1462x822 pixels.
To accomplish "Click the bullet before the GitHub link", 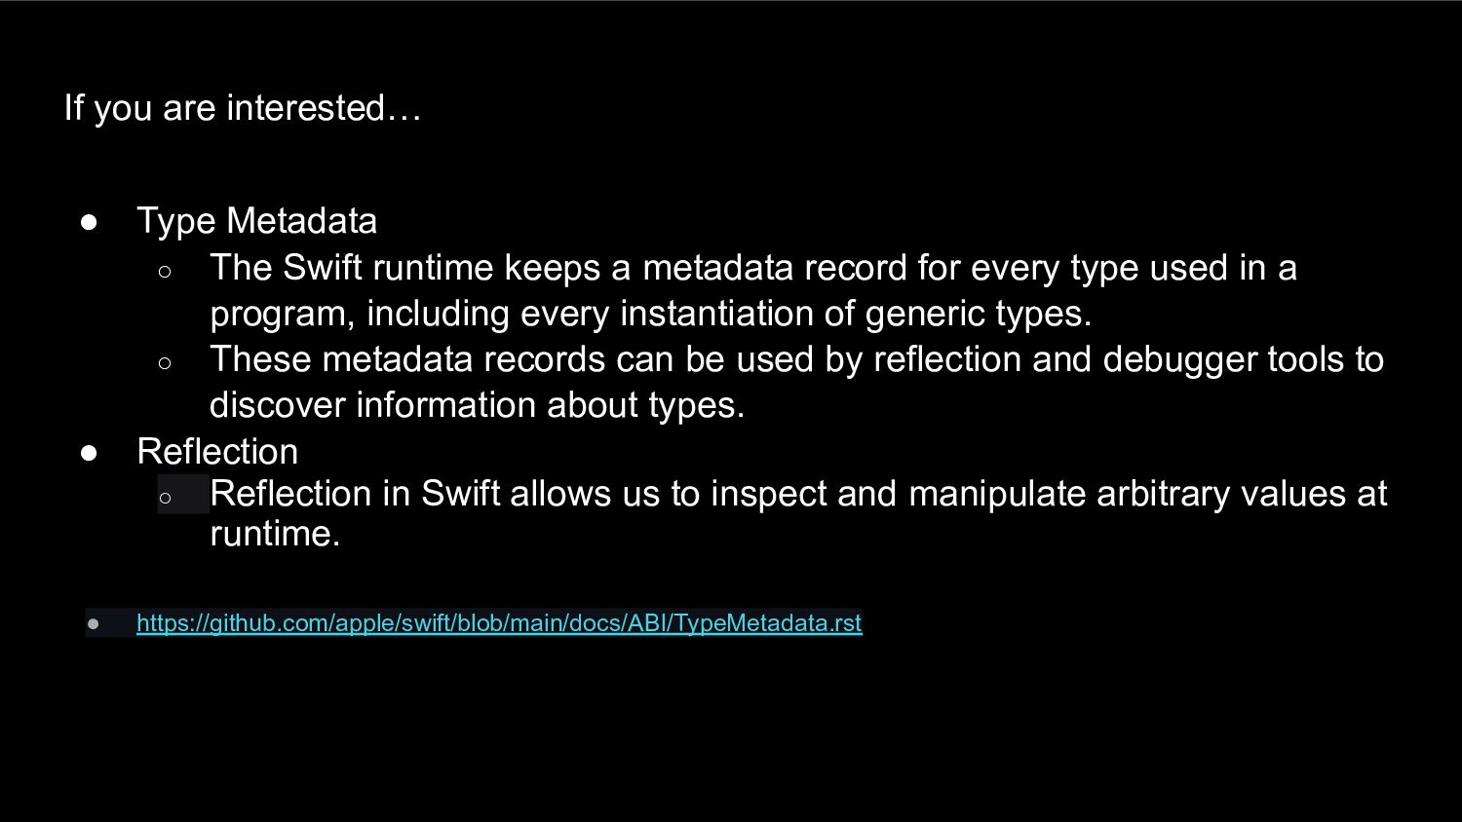I will 93,623.
